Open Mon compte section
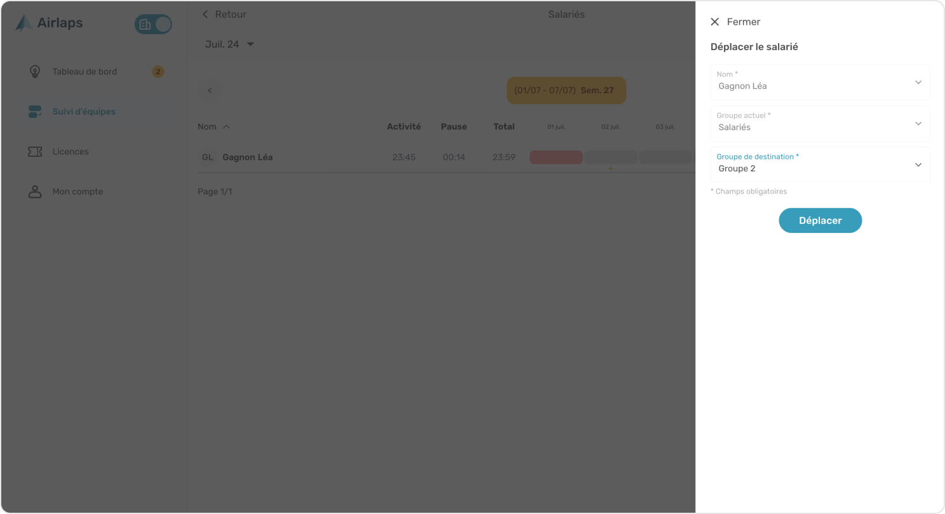 pyautogui.click(x=77, y=192)
